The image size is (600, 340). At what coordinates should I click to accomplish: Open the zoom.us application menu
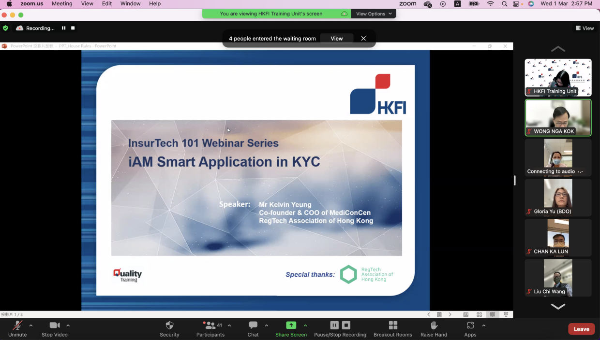pos(32,4)
